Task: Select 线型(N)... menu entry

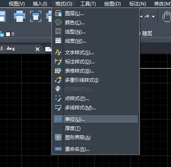Action: (95, 32)
